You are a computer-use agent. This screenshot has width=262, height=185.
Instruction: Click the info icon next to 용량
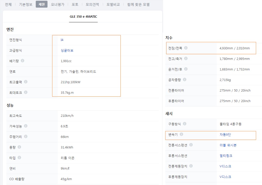click(x=19, y=147)
